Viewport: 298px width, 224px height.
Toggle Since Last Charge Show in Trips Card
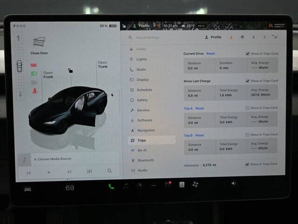point(247,81)
